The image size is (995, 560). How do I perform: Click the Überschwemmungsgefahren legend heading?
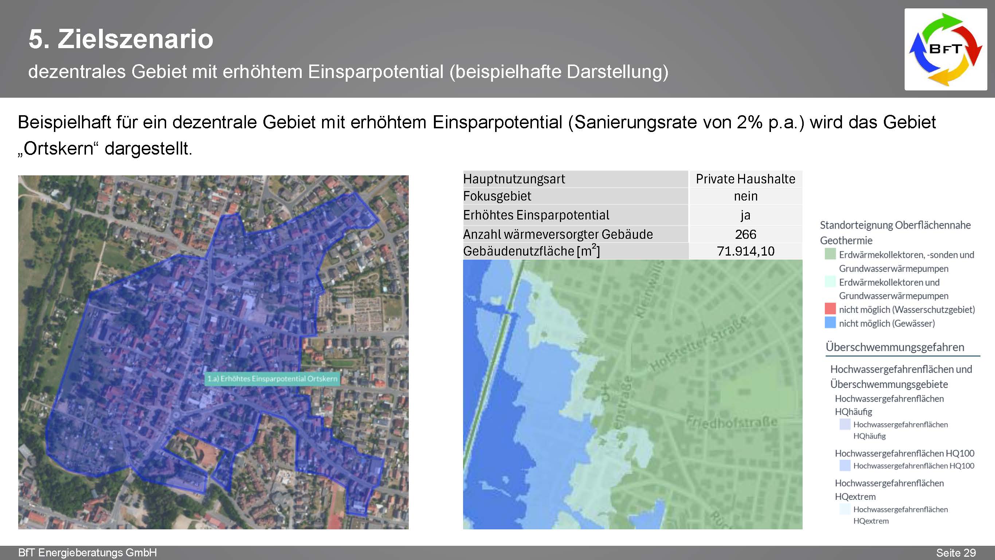[x=894, y=347]
